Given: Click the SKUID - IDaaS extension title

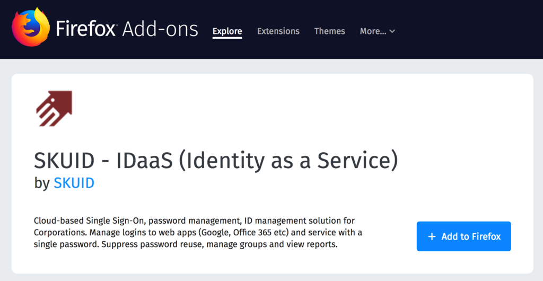Looking at the screenshot, I should click(216, 161).
